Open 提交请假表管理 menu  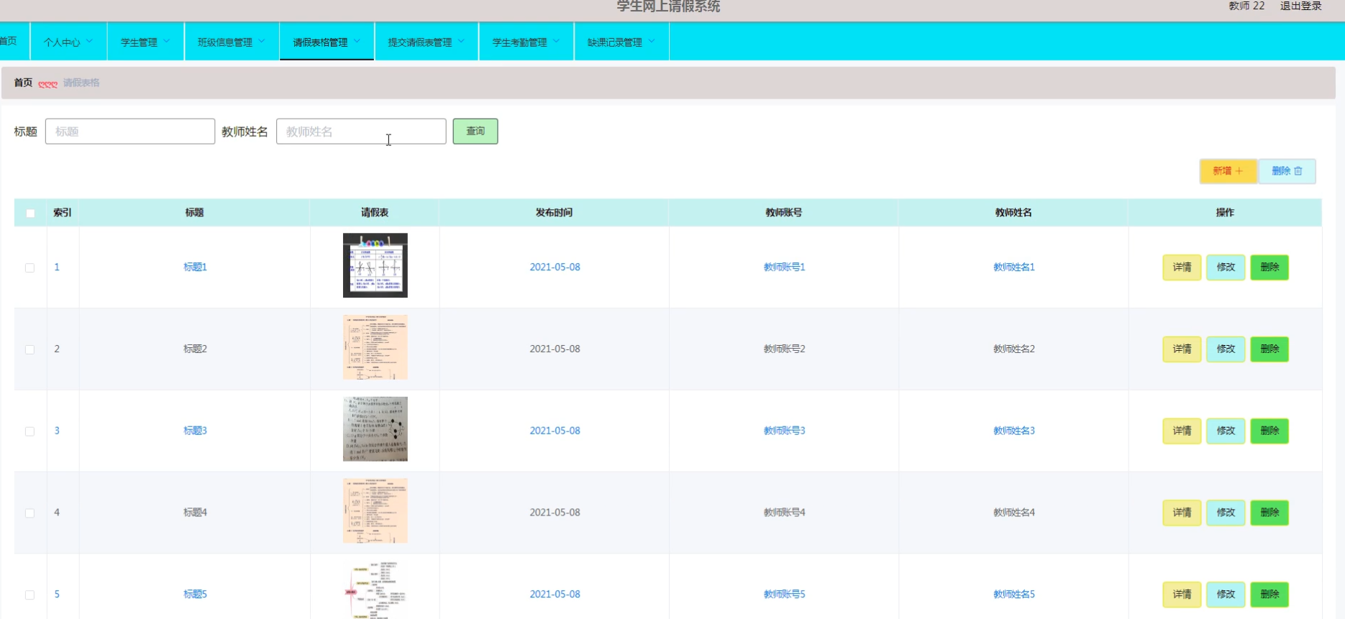pos(427,42)
